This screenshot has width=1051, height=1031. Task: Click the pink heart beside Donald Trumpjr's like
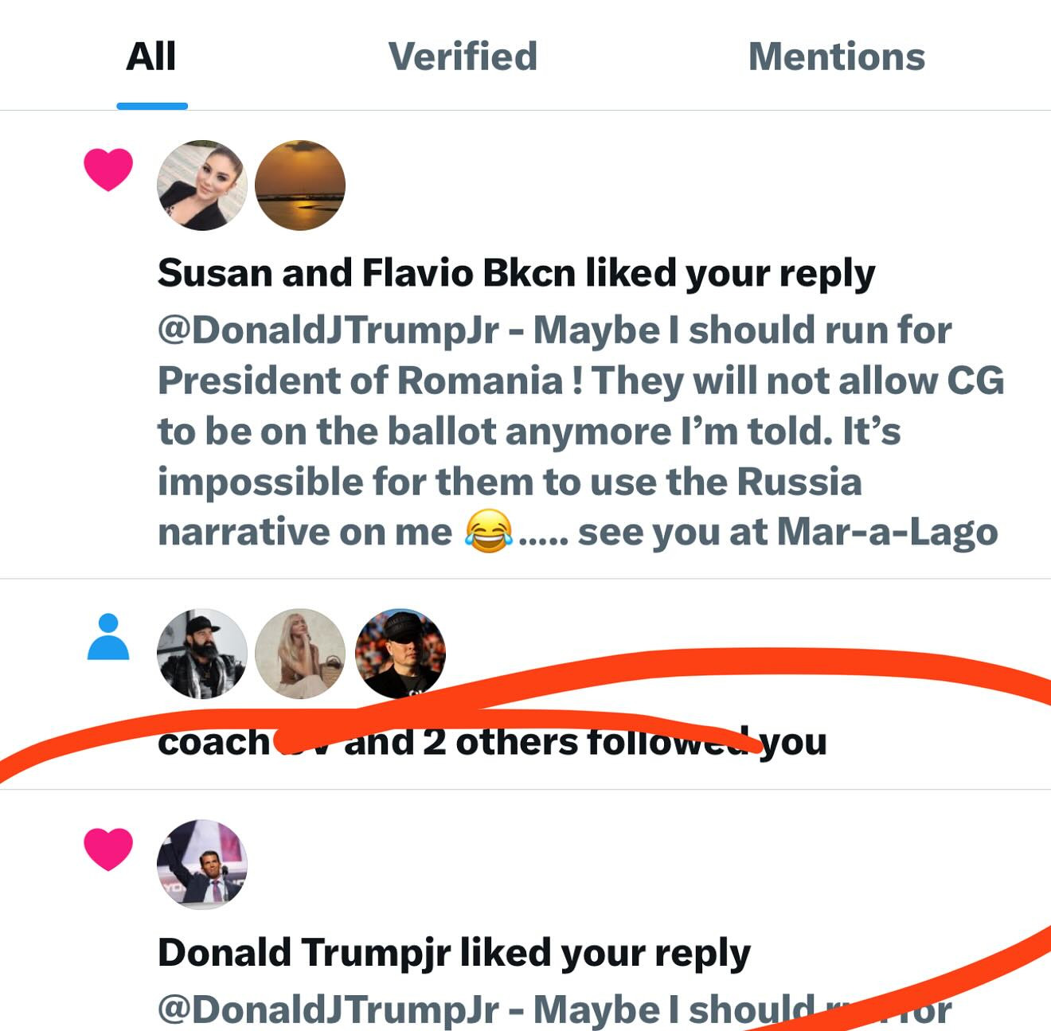[x=108, y=849]
